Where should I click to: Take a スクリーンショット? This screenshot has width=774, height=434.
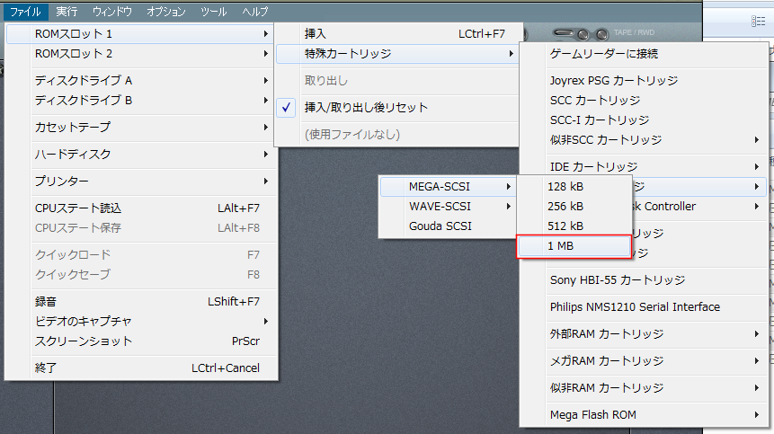pyautogui.click(x=140, y=341)
